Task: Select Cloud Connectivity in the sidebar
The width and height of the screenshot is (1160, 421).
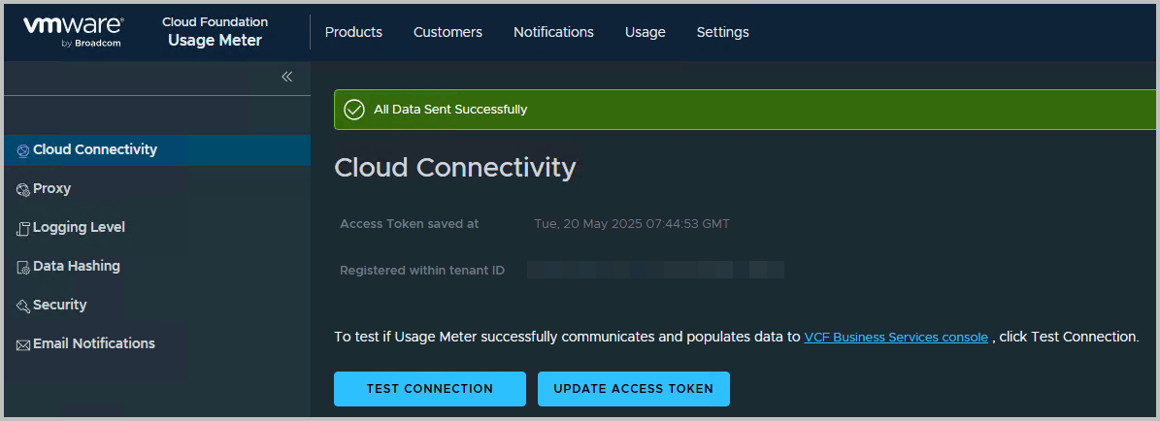Action: 157,149
